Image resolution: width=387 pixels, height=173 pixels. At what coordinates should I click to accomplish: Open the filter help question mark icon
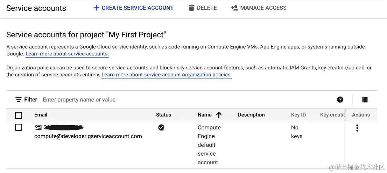tap(340, 100)
